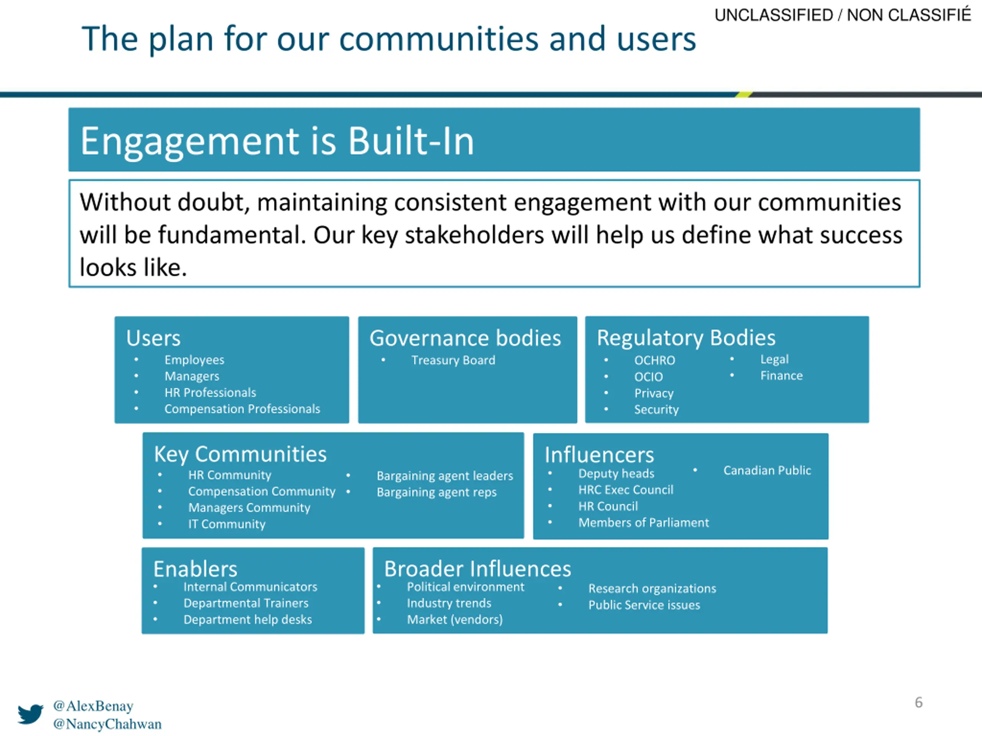
Task: Click the Regulatory Bodies heading
Action: point(686,338)
